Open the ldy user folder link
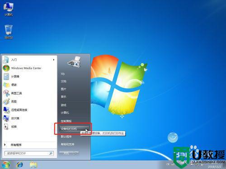Viewport: 226px width, 169px height. [63, 73]
